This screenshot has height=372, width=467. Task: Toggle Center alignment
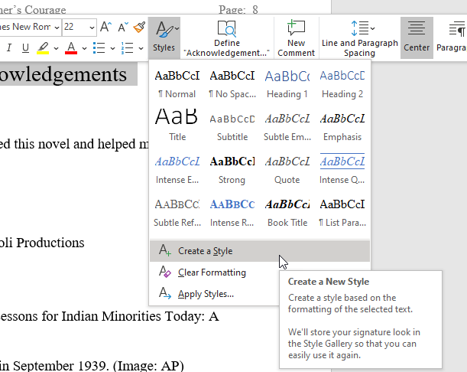point(417,38)
